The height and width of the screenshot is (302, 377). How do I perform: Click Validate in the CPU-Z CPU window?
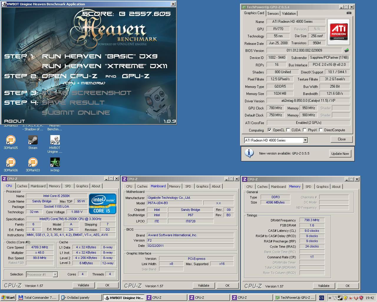(83, 285)
